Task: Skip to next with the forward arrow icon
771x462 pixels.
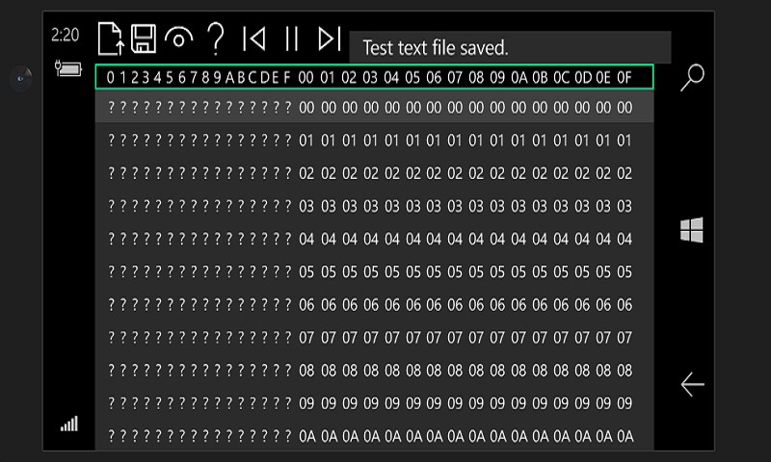Action: (330, 38)
